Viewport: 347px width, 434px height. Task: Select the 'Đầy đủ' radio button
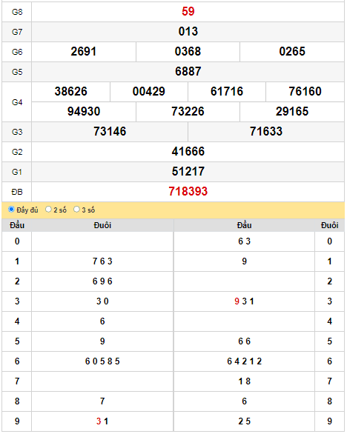click(x=11, y=210)
